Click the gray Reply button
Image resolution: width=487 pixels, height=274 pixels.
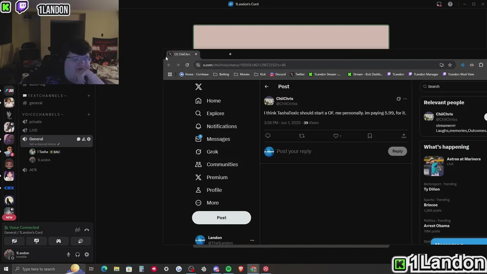397,151
